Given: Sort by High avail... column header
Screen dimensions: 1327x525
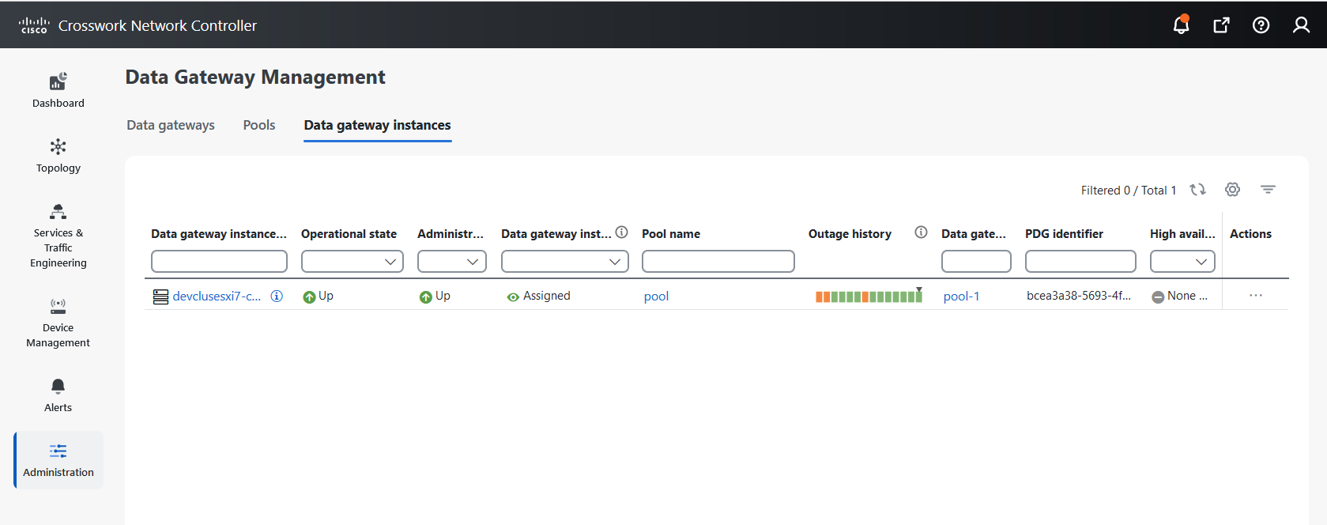Looking at the screenshot, I should point(1182,234).
